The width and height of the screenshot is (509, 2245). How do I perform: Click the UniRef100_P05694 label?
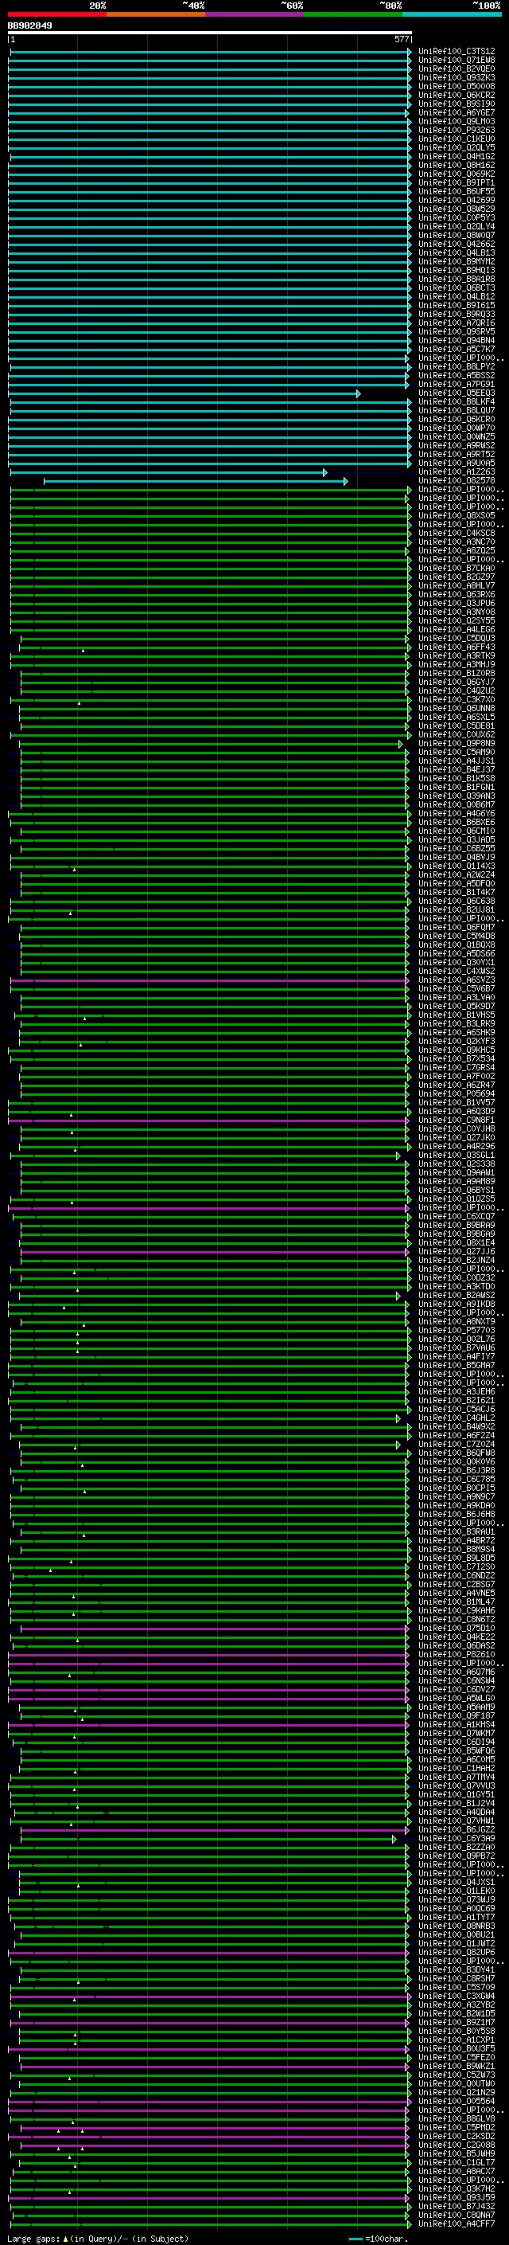(x=457, y=1093)
